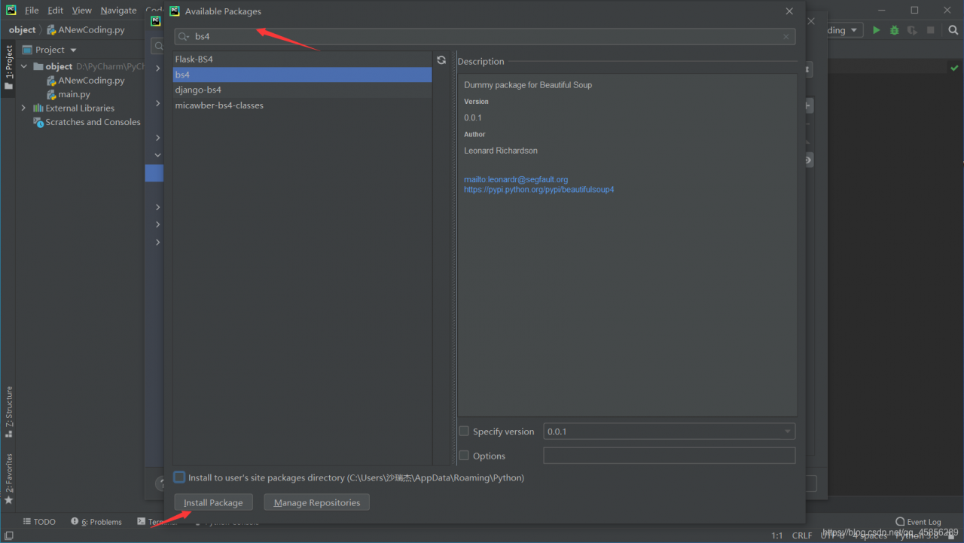The image size is (964, 543).
Task: Click the Install Package button
Action: coord(213,502)
